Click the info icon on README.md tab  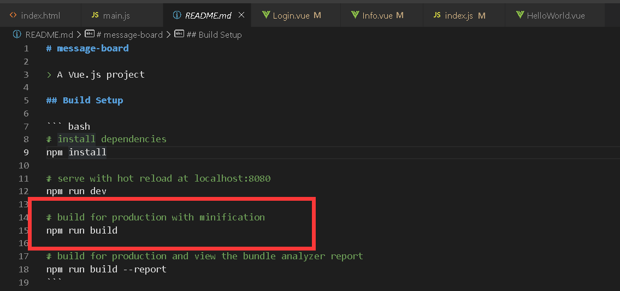click(x=177, y=15)
